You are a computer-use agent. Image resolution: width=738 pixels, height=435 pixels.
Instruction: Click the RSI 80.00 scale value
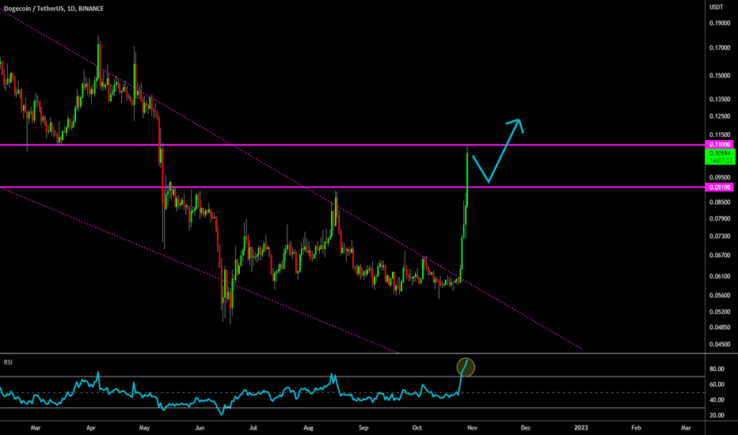pos(717,369)
